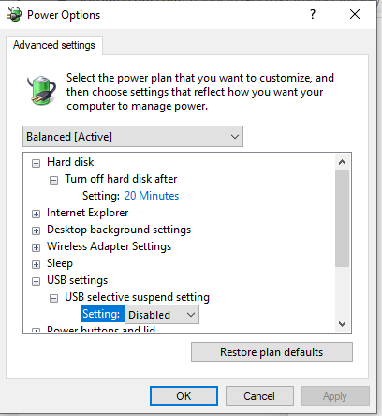
Task: Collapse USB selective suspend setting
Action: pos(53,298)
